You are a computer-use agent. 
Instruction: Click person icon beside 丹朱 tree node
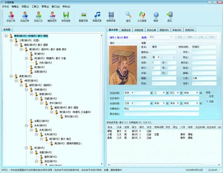pyautogui.click(x=36, y=63)
